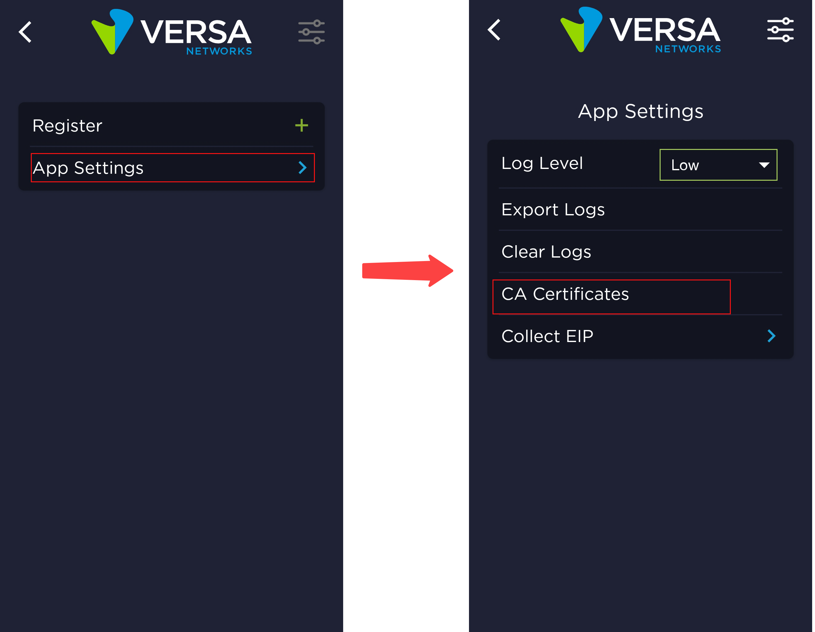Open the settings sliders icon on App Settings screen
This screenshot has width=815, height=632.
click(780, 30)
